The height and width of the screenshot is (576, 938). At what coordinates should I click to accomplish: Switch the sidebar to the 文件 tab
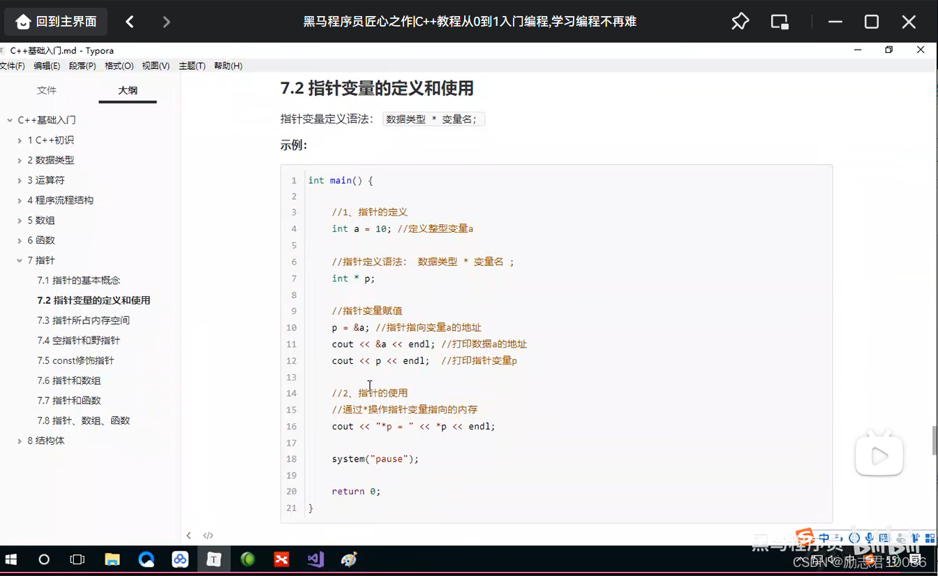[x=47, y=90]
